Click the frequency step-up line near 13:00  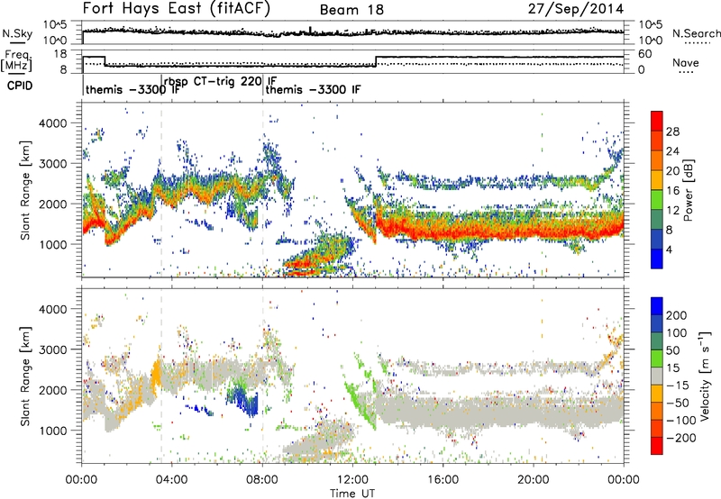tap(376, 61)
